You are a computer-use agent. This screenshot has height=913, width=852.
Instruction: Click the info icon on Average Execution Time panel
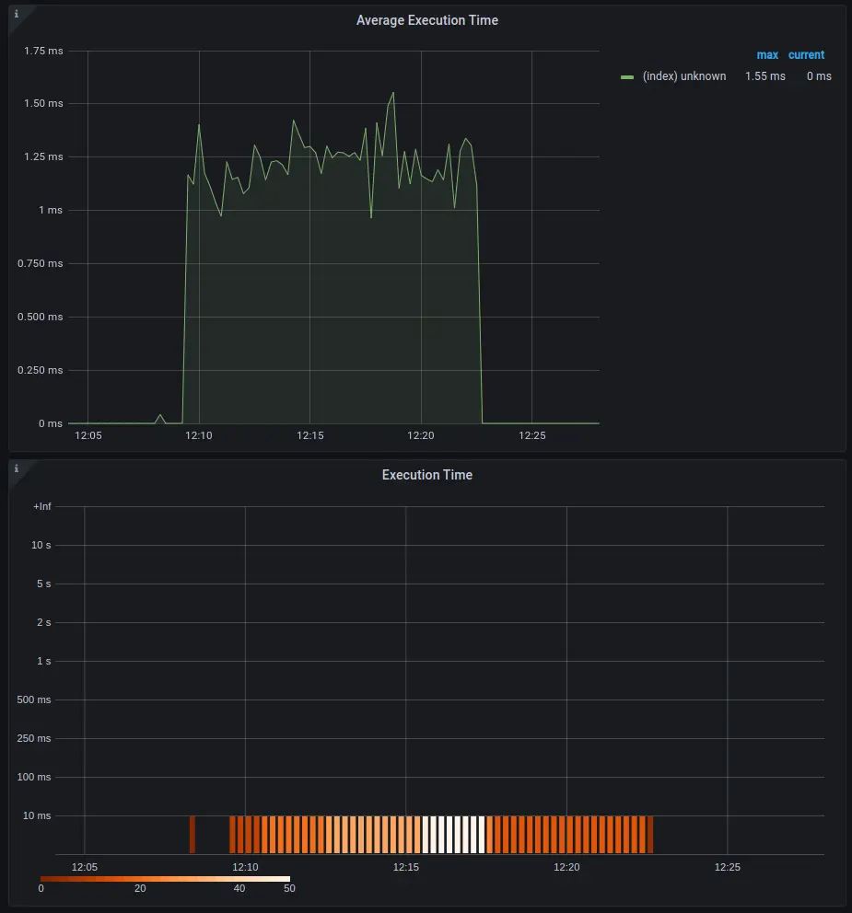point(16,14)
